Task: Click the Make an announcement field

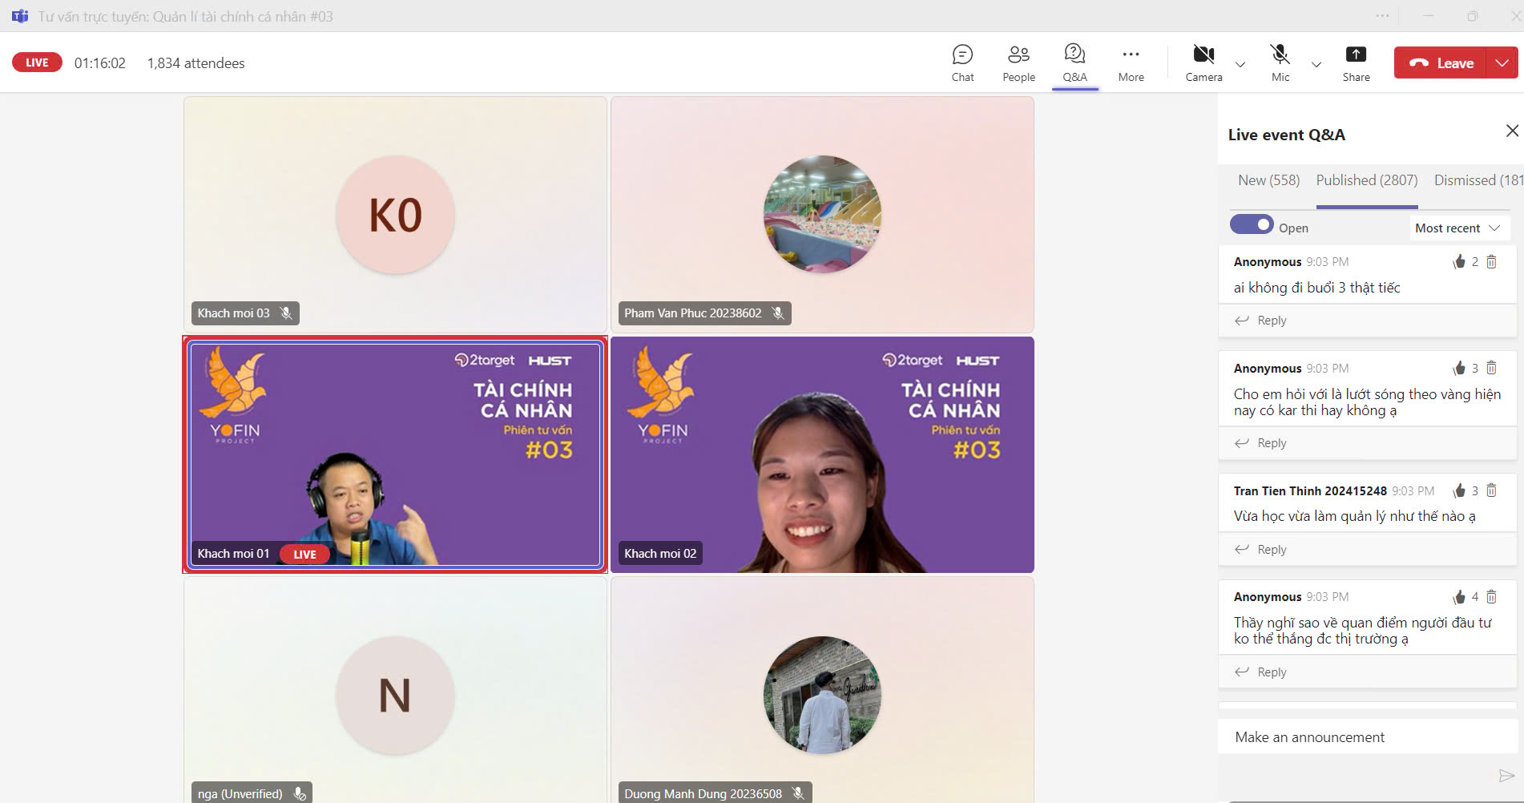Action: [1366, 737]
